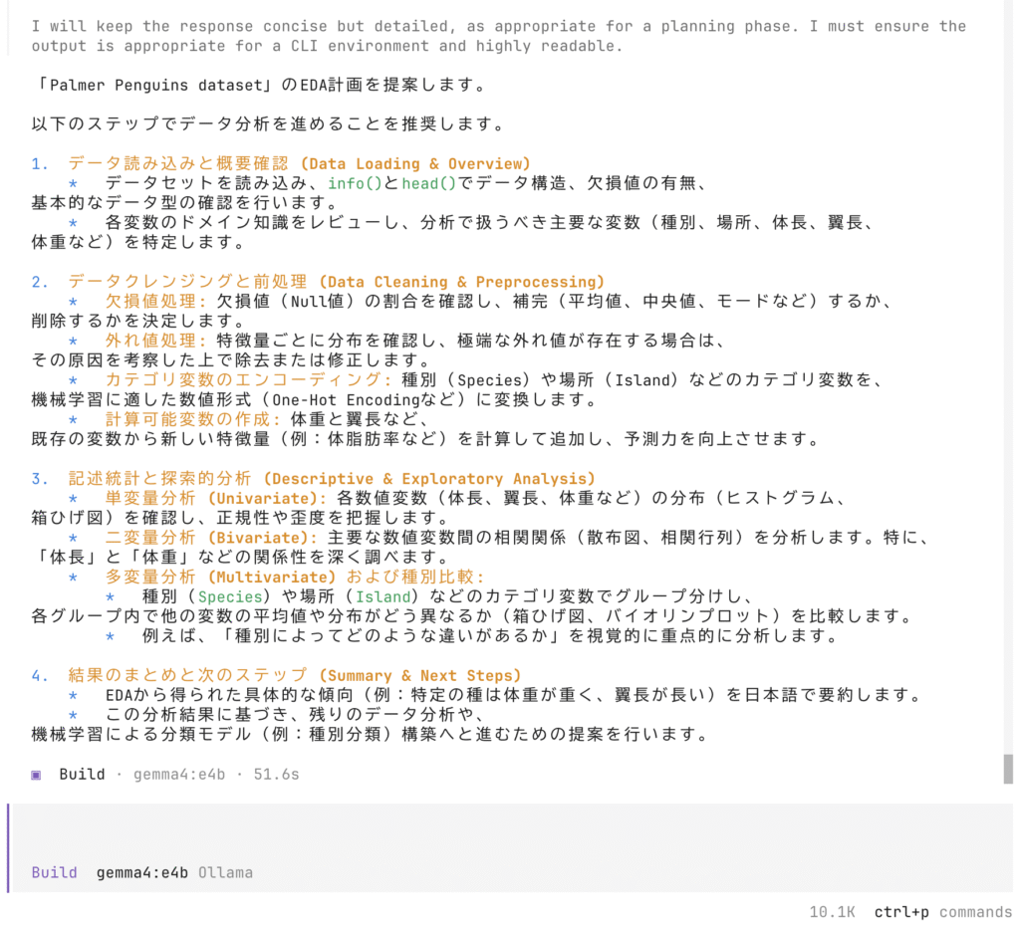
Task: Click the purple square icon beside Build
Action: pos(37,774)
